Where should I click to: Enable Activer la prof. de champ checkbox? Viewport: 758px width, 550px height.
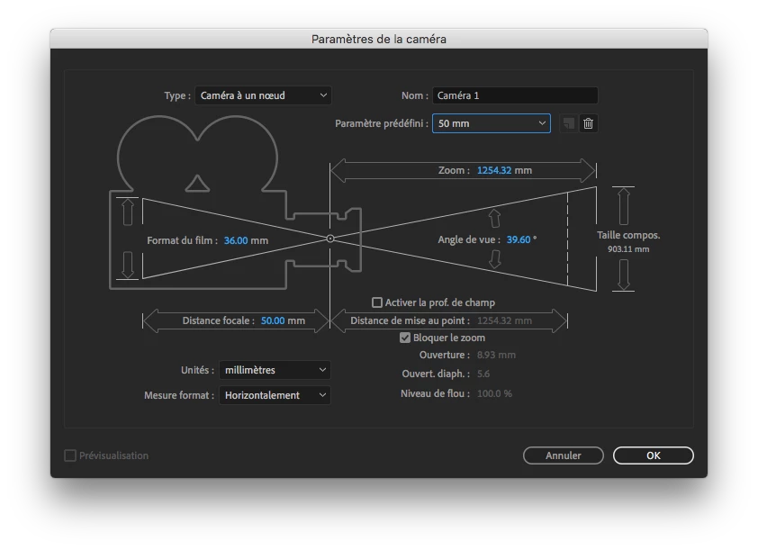(377, 302)
